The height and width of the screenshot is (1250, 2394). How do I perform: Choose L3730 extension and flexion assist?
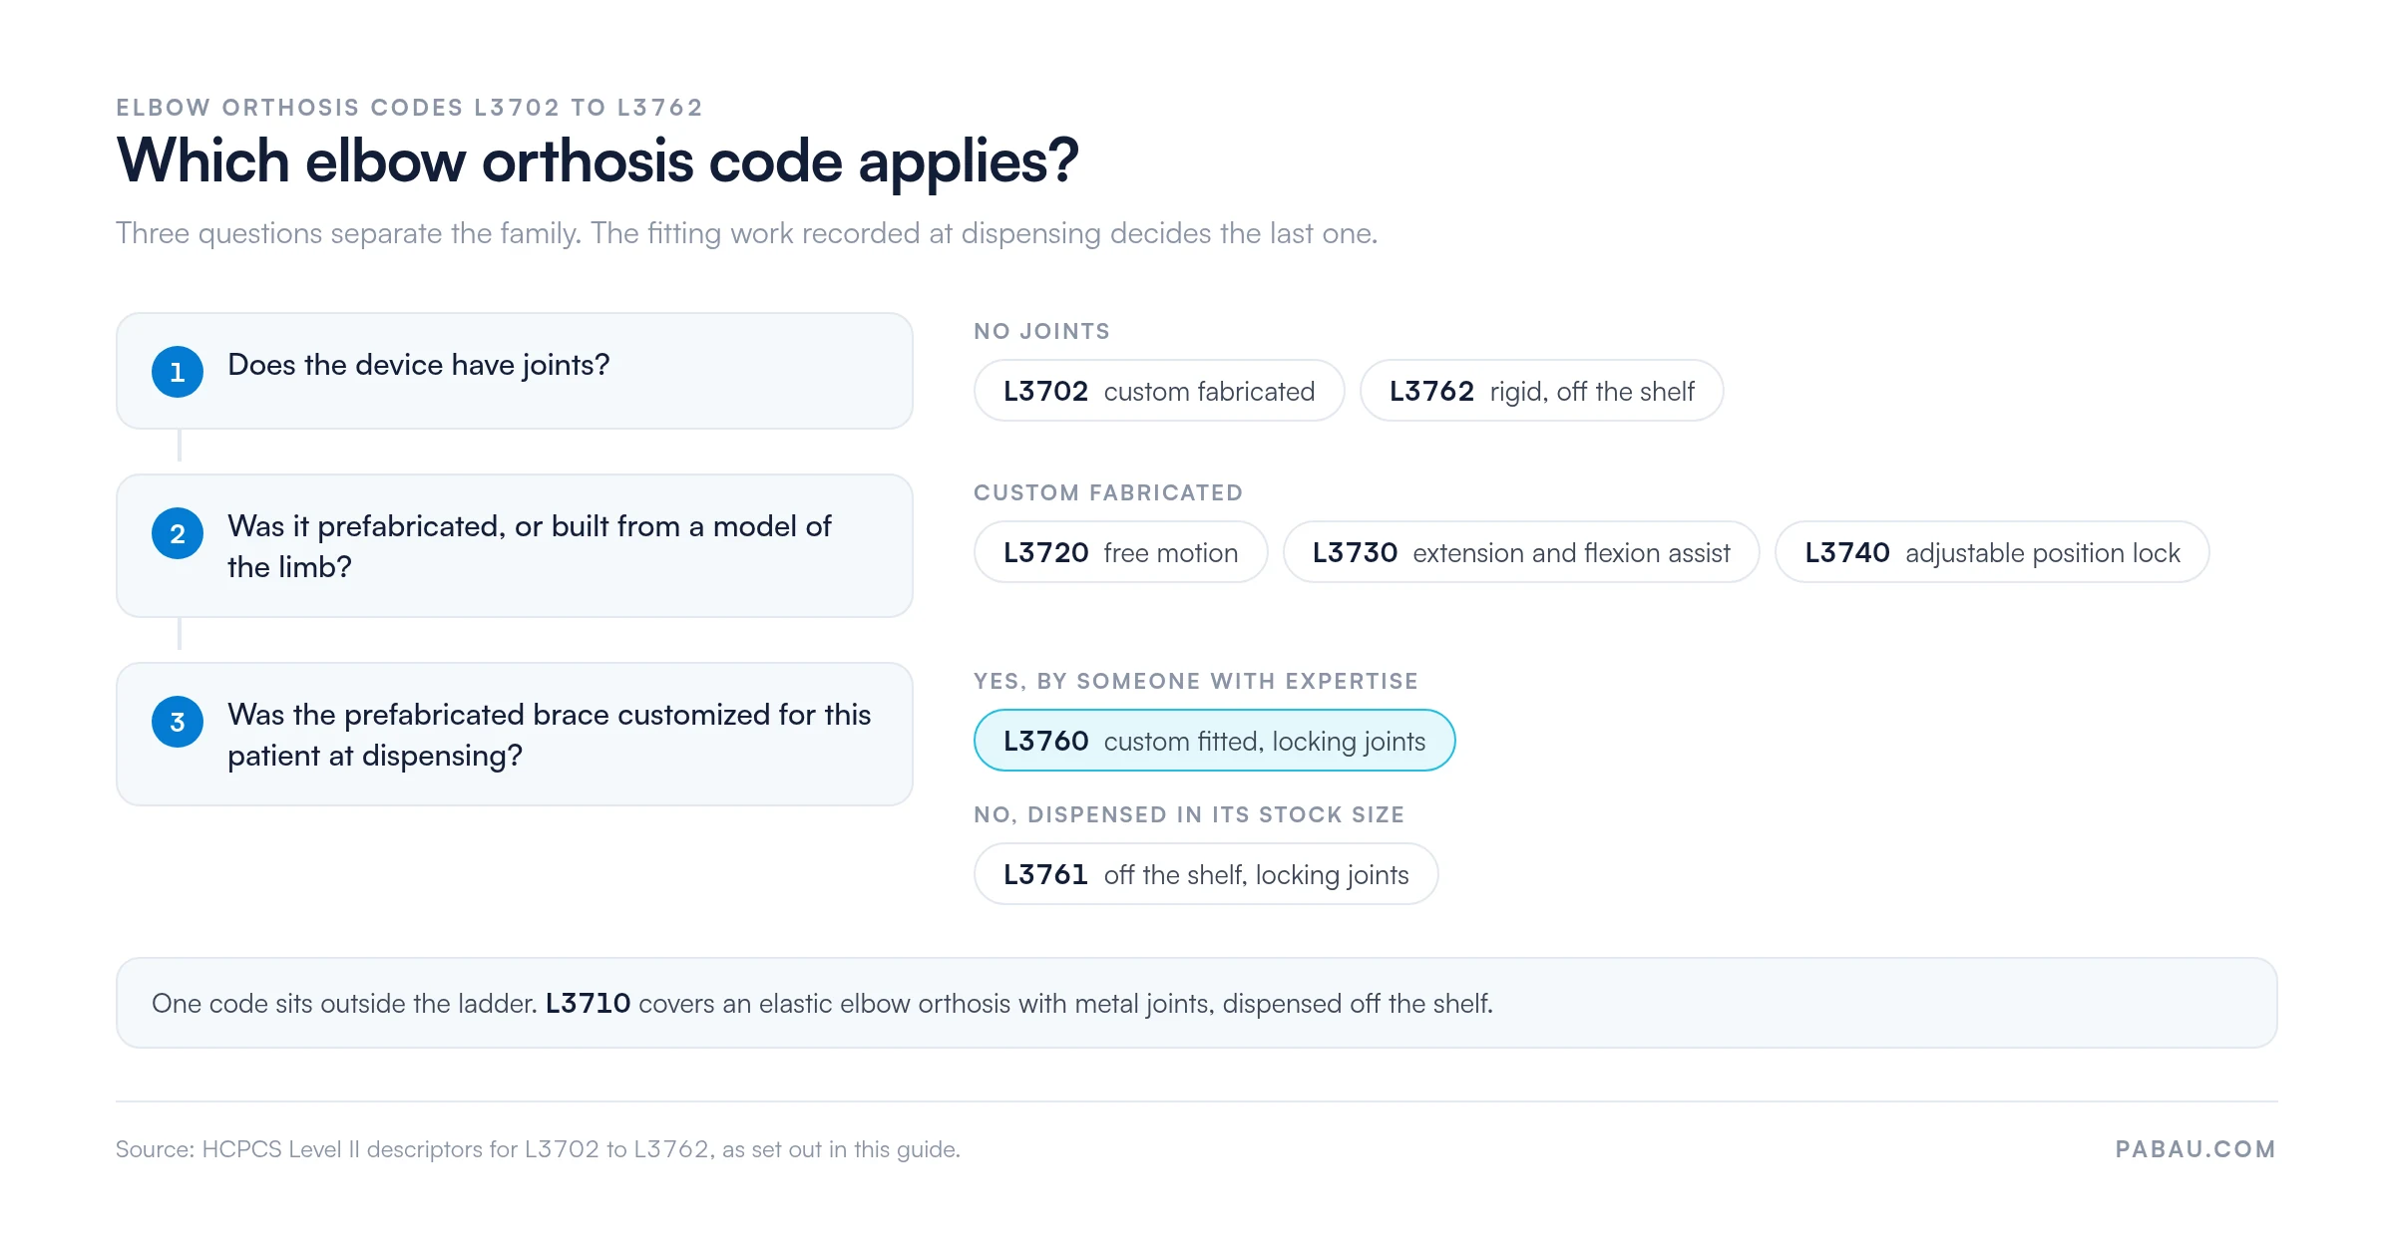click(1521, 552)
